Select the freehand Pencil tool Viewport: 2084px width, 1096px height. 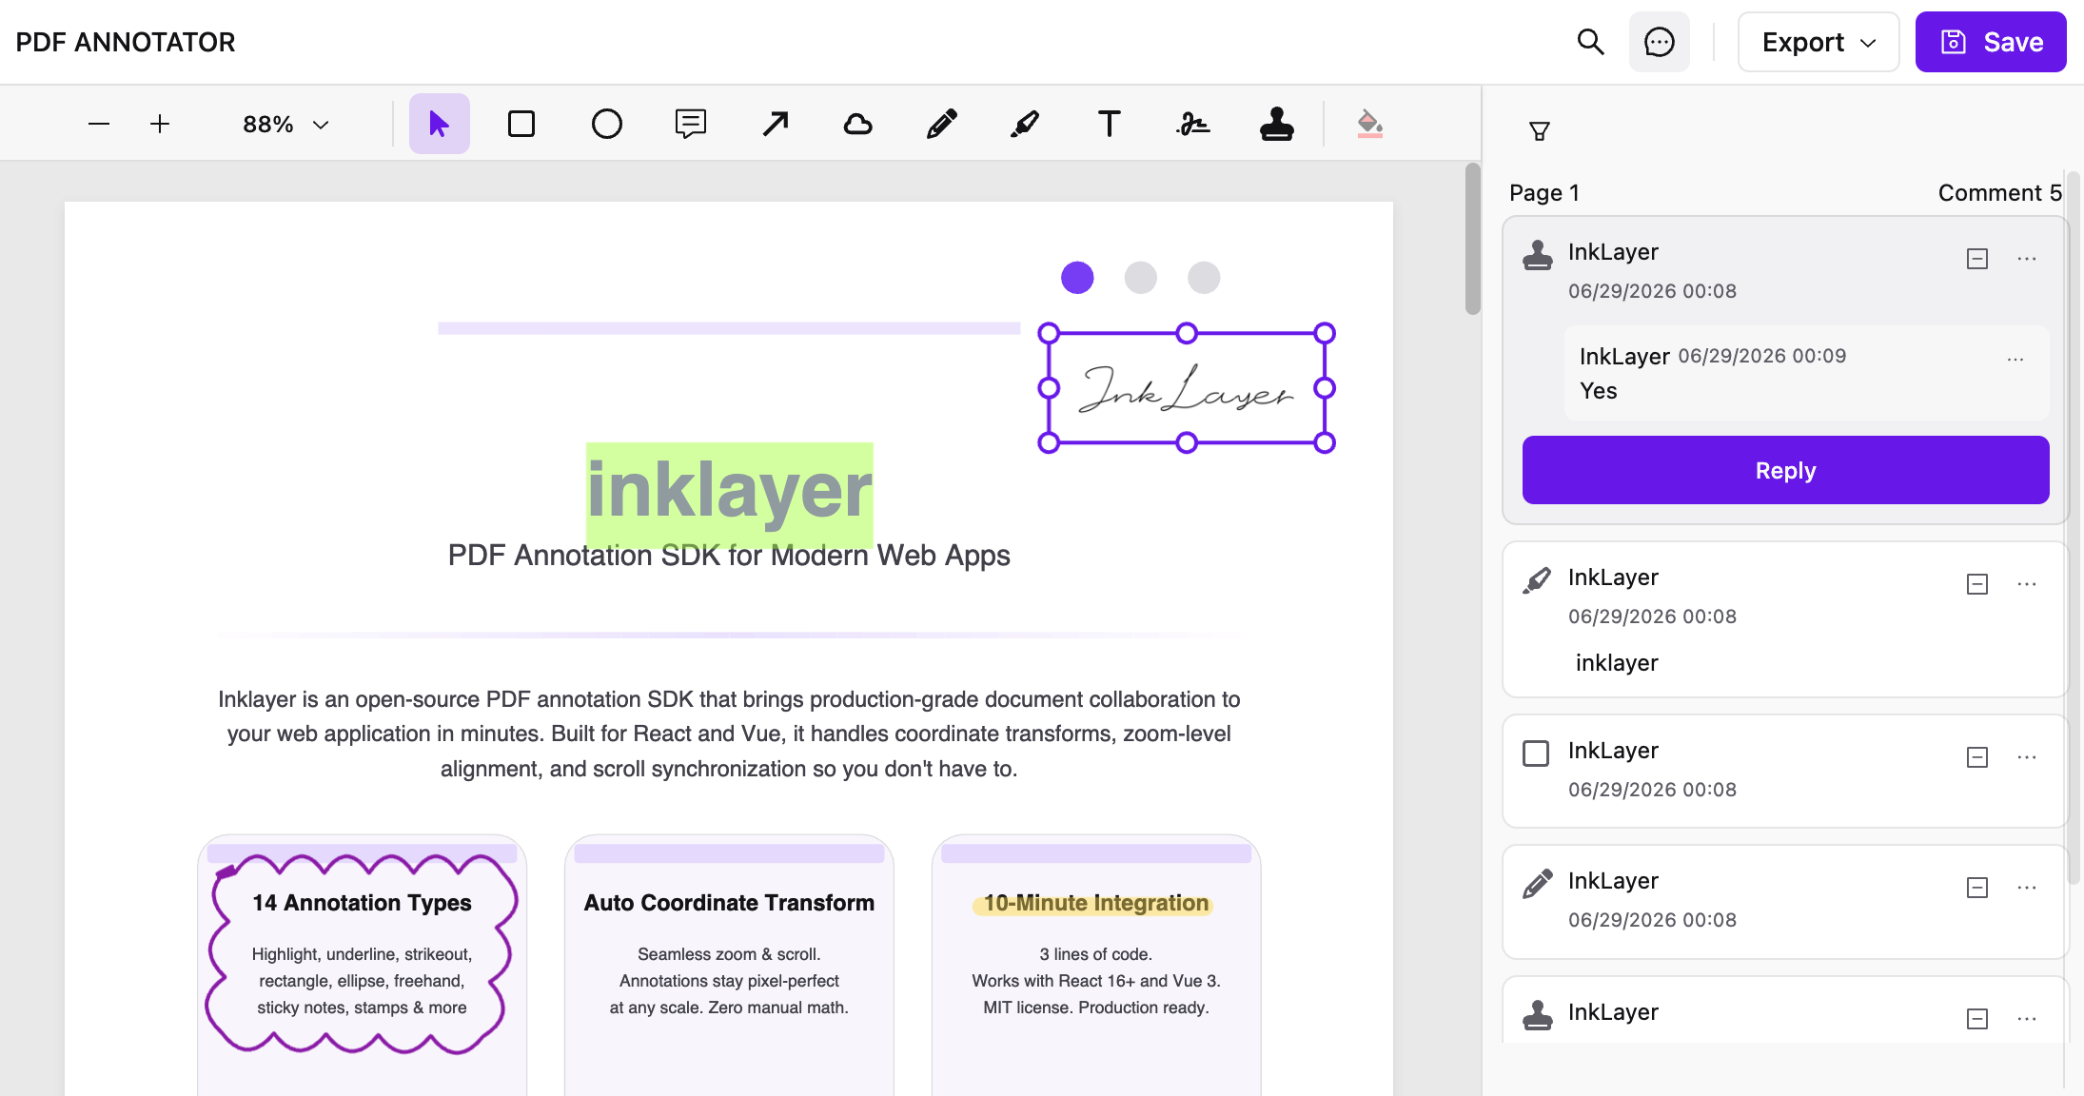[x=942, y=124]
